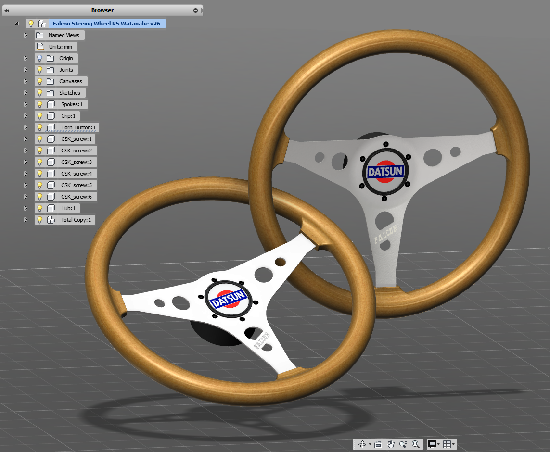Screen dimensions: 550x452
Task: Toggle visibility bulb of root Falcon component
Action: pyautogui.click(x=31, y=24)
